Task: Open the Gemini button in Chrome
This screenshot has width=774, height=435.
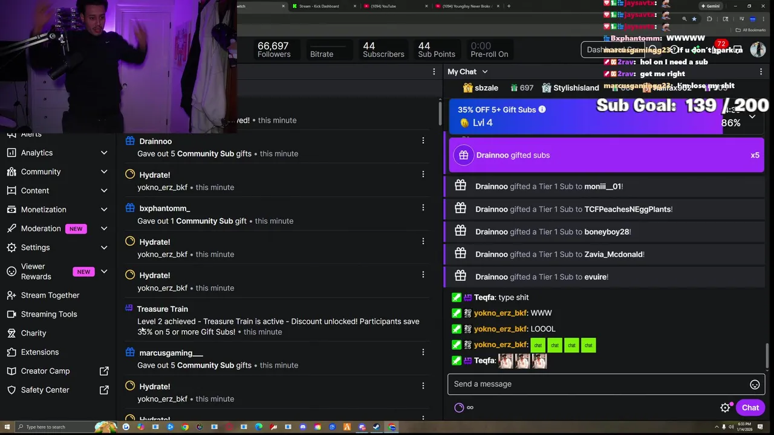Action: 710,6
